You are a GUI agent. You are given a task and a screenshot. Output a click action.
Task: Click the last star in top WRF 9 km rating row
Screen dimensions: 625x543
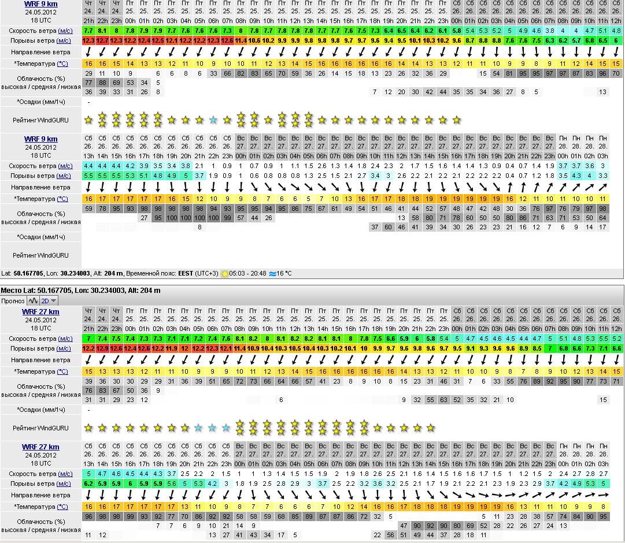tap(456, 120)
